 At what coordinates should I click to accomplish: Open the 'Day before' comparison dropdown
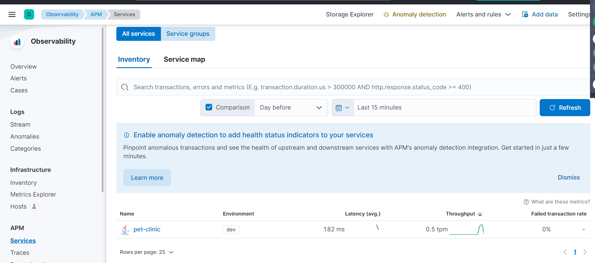(291, 108)
